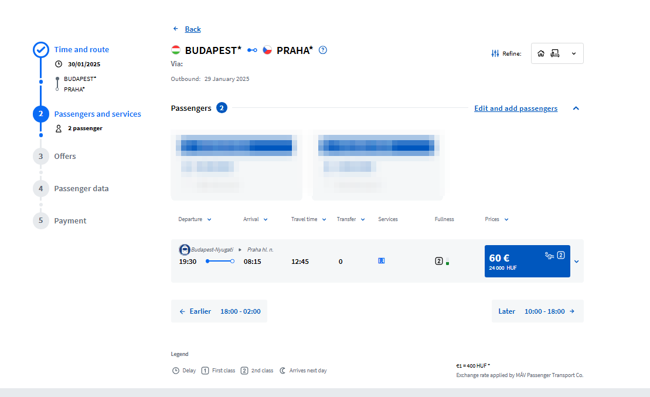Sort by the Travel time column
Image resolution: width=650 pixels, height=397 pixels.
308,219
